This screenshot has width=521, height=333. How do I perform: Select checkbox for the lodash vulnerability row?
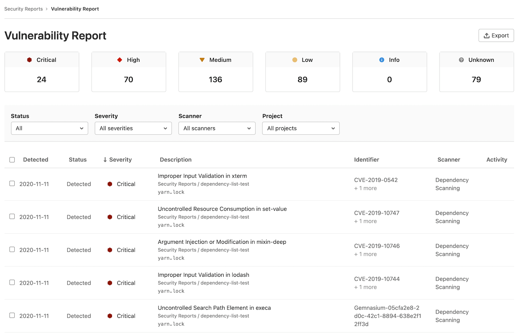pyautogui.click(x=12, y=283)
